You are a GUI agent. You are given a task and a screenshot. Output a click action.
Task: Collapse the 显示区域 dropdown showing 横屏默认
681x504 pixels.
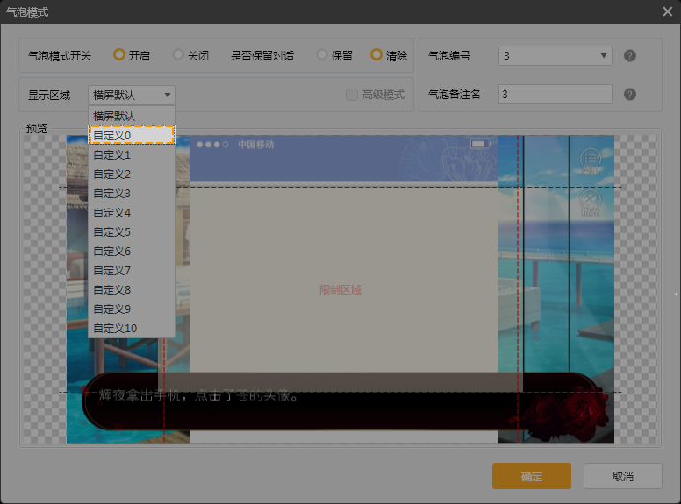pos(132,95)
